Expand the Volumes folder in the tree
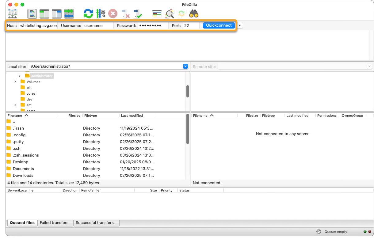Image resolution: width=374 pixels, height=239 pixels. pyautogui.click(x=15, y=82)
